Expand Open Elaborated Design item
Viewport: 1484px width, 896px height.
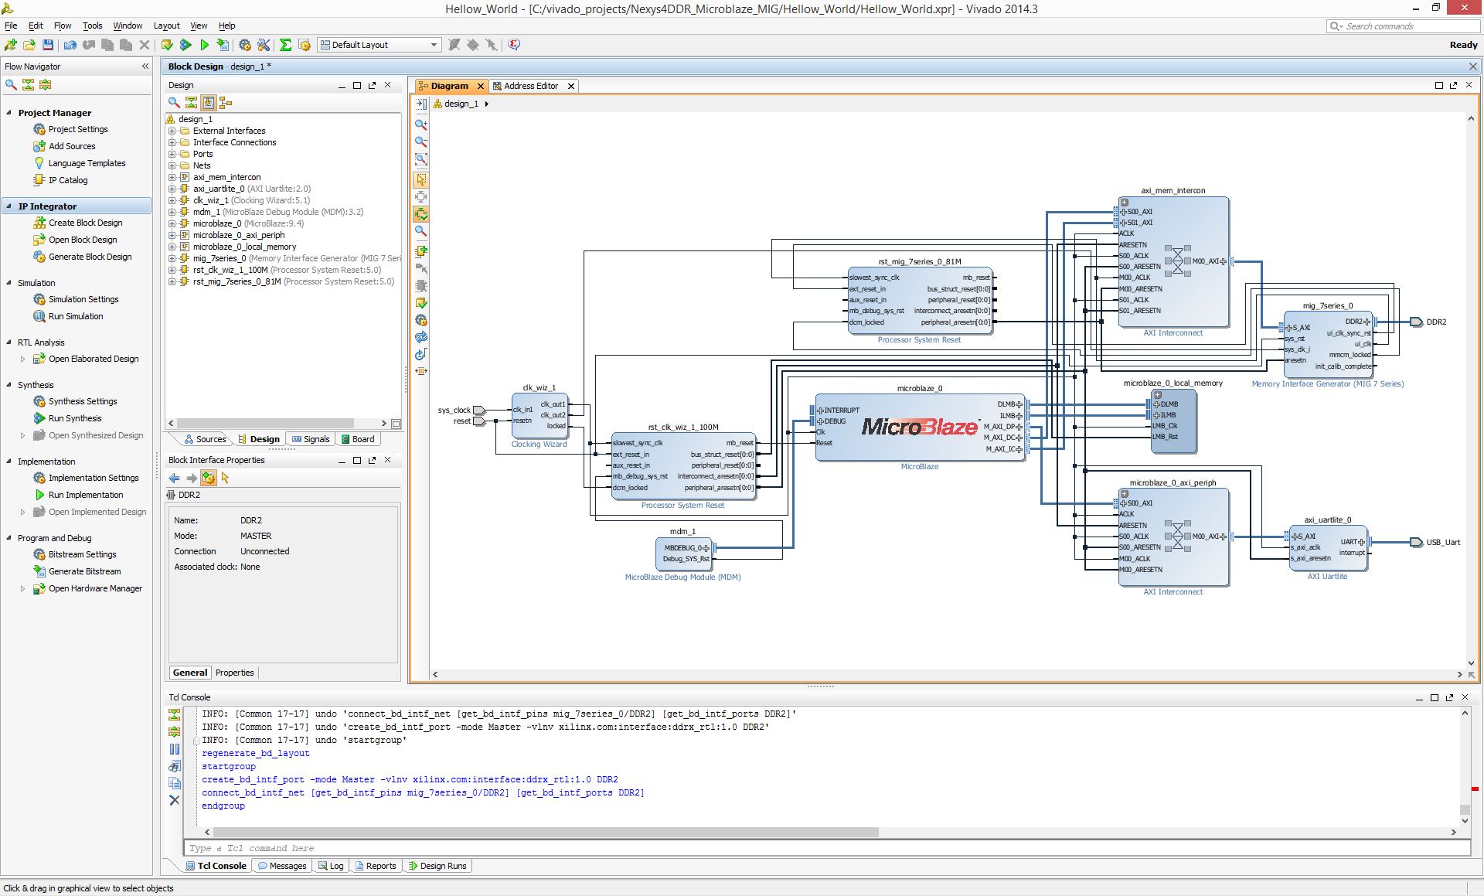coord(22,359)
